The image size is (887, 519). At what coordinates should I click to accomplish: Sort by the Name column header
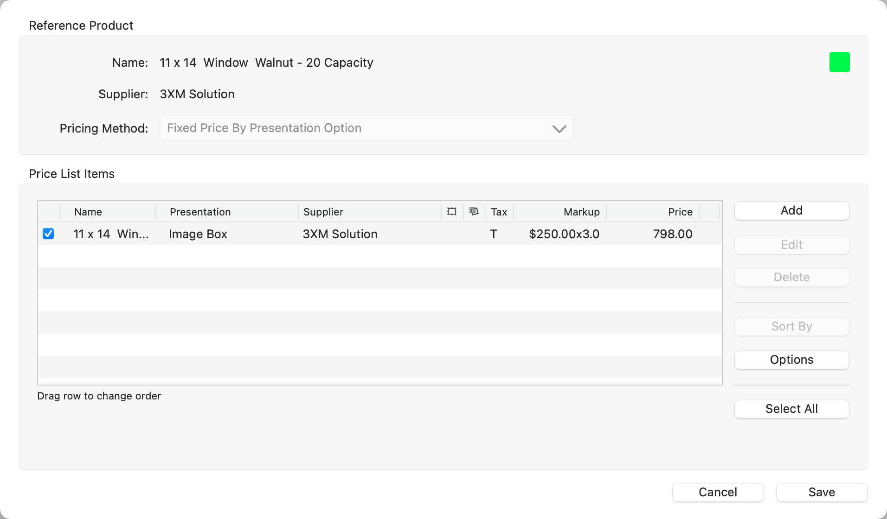pos(88,212)
